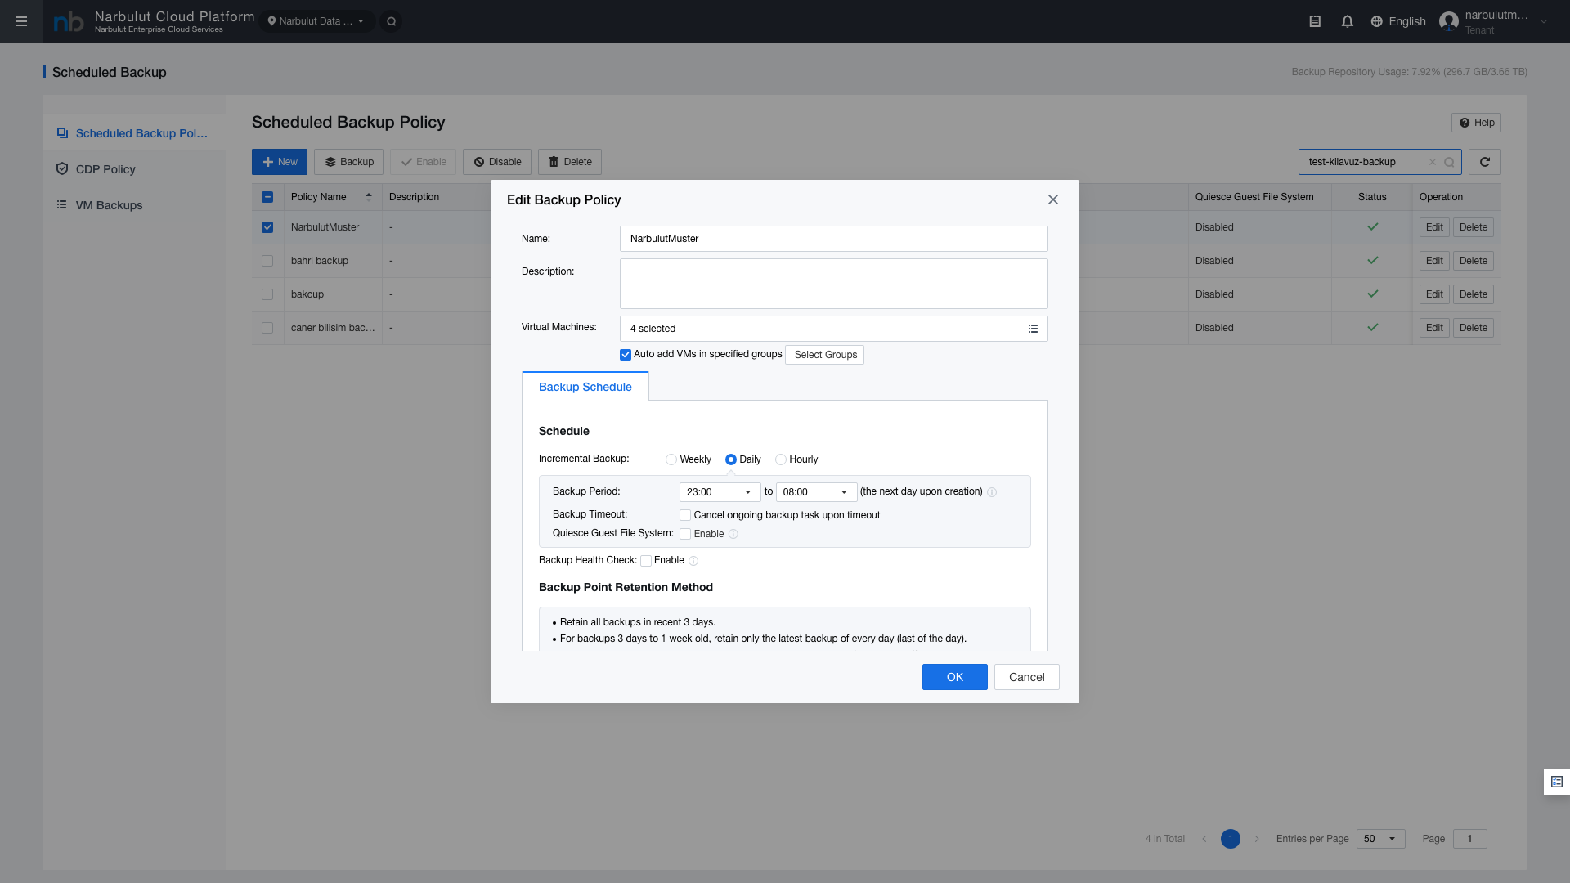The image size is (1570, 883).
Task: Click the Description text area
Action: pyautogui.click(x=834, y=284)
